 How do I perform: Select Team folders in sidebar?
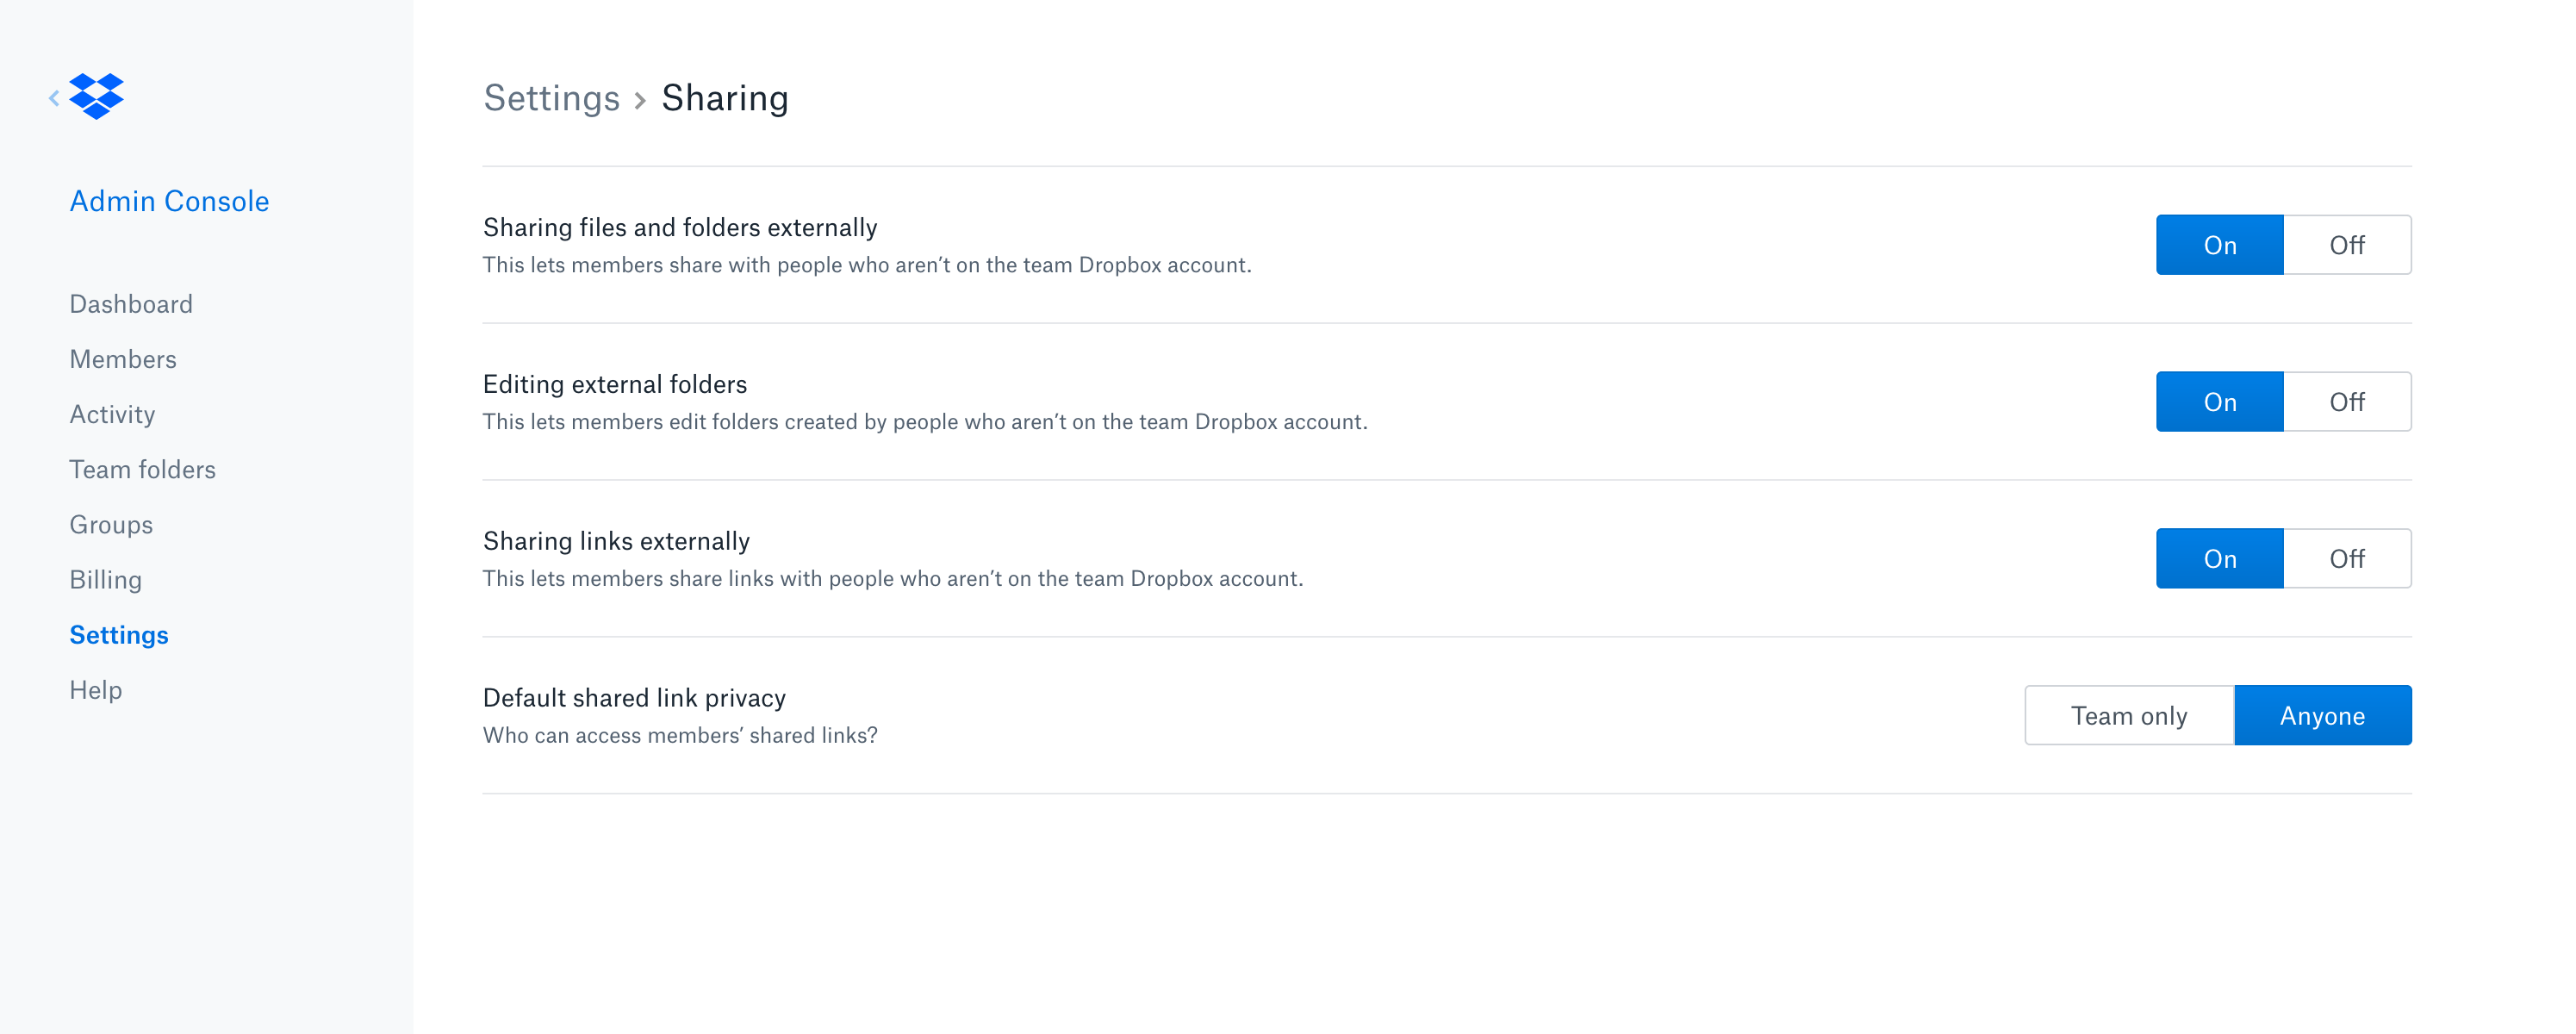click(x=142, y=470)
